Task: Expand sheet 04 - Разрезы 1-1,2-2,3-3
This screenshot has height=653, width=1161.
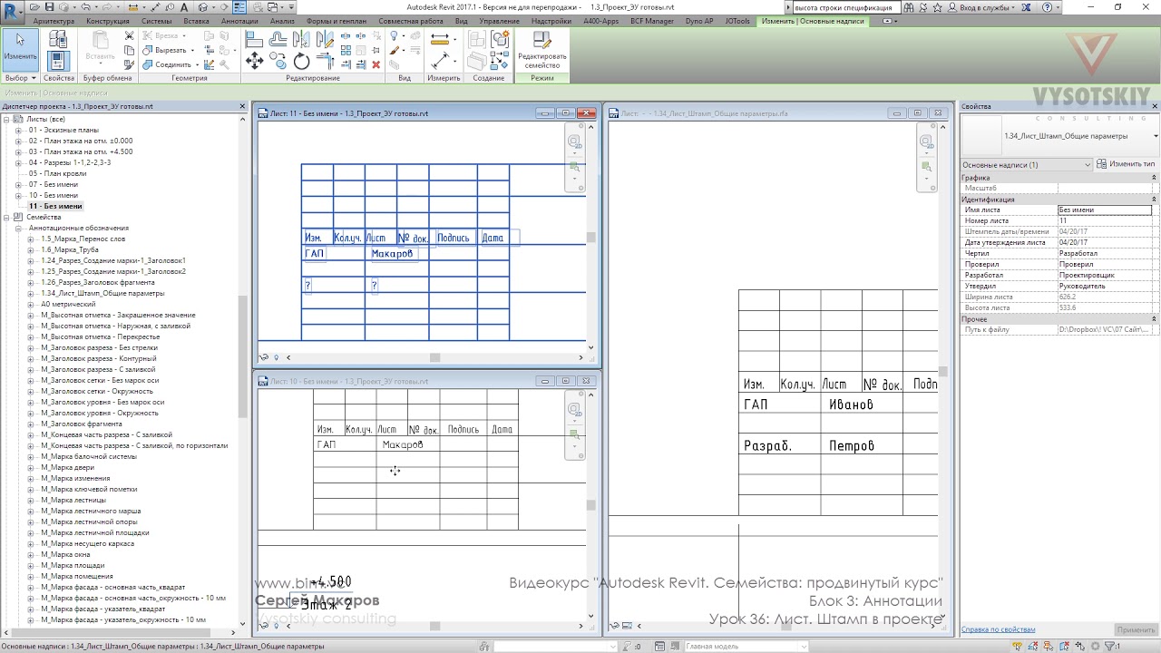Action: coord(18,162)
